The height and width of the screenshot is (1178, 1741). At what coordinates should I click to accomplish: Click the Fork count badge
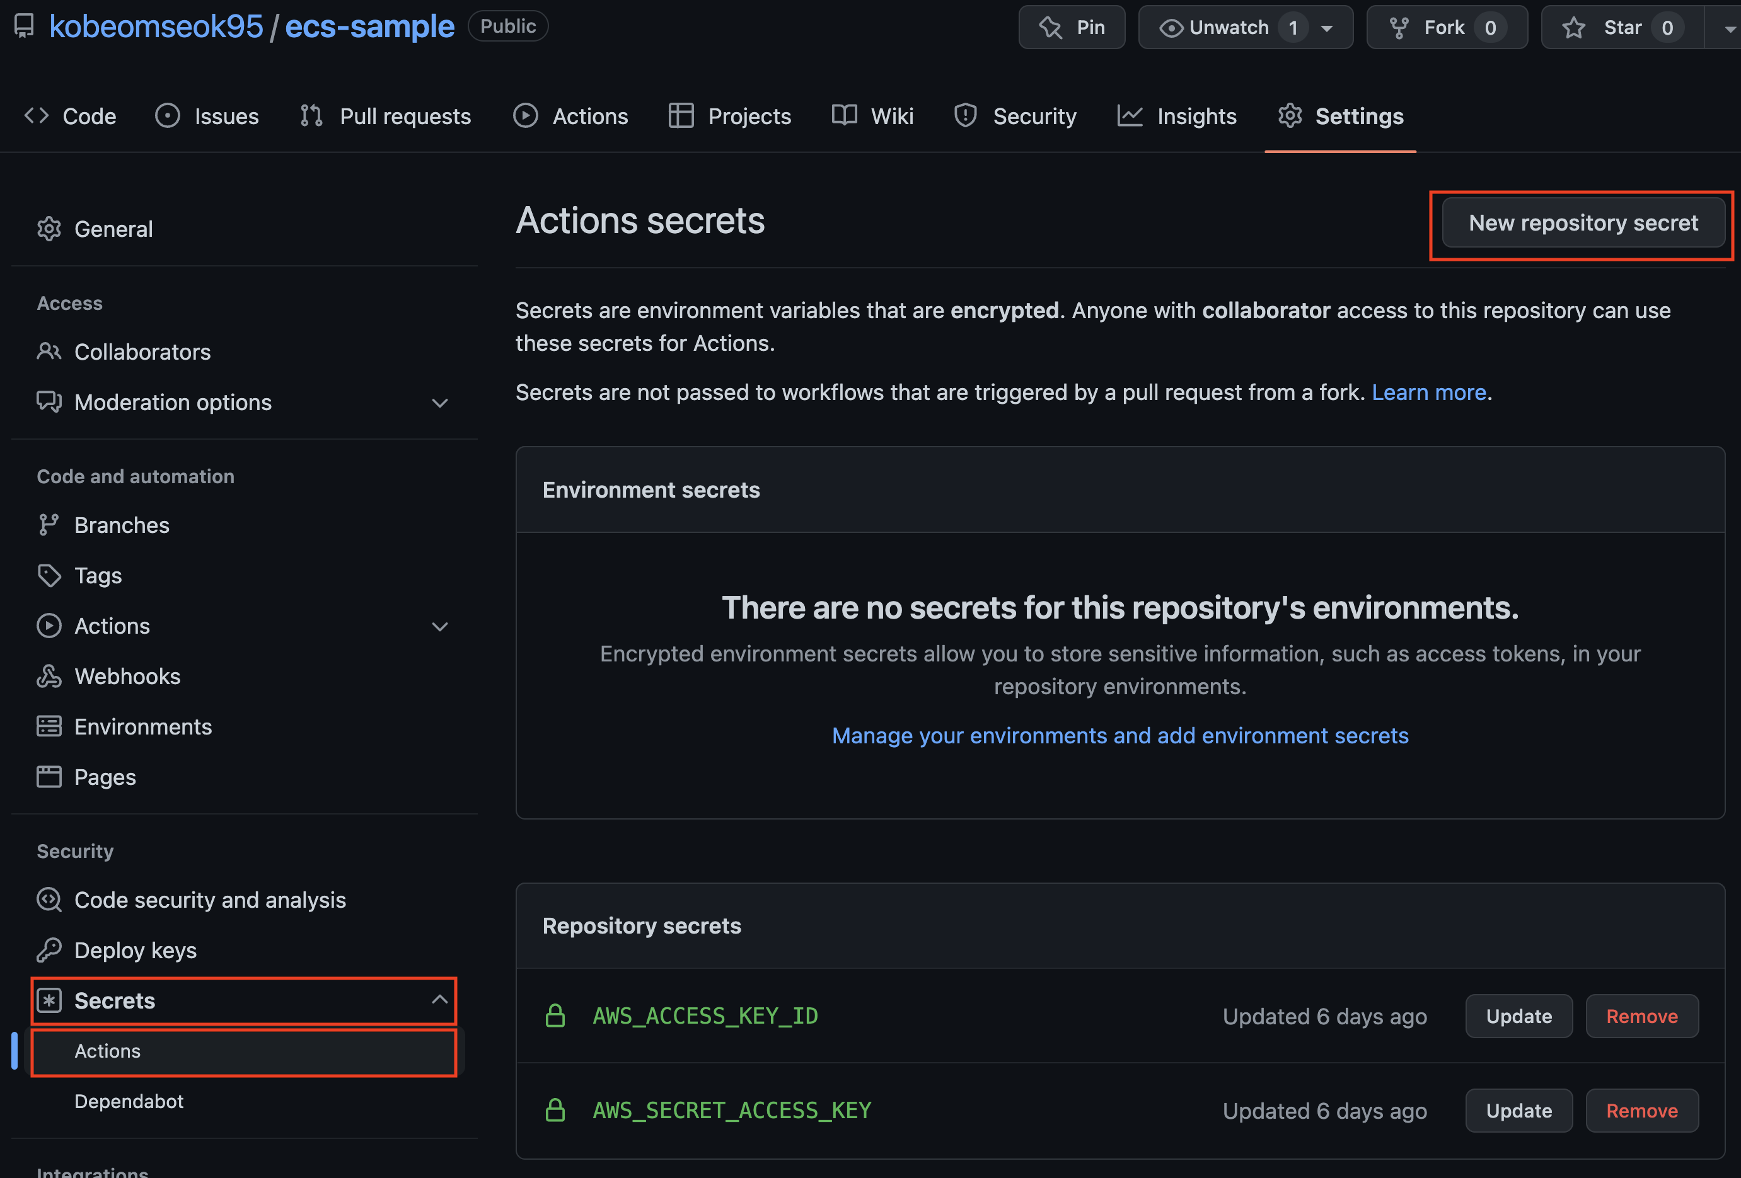pyautogui.click(x=1490, y=28)
